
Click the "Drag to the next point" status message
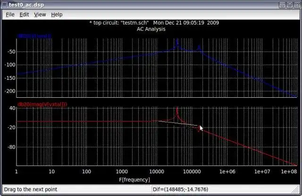pos(30,189)
